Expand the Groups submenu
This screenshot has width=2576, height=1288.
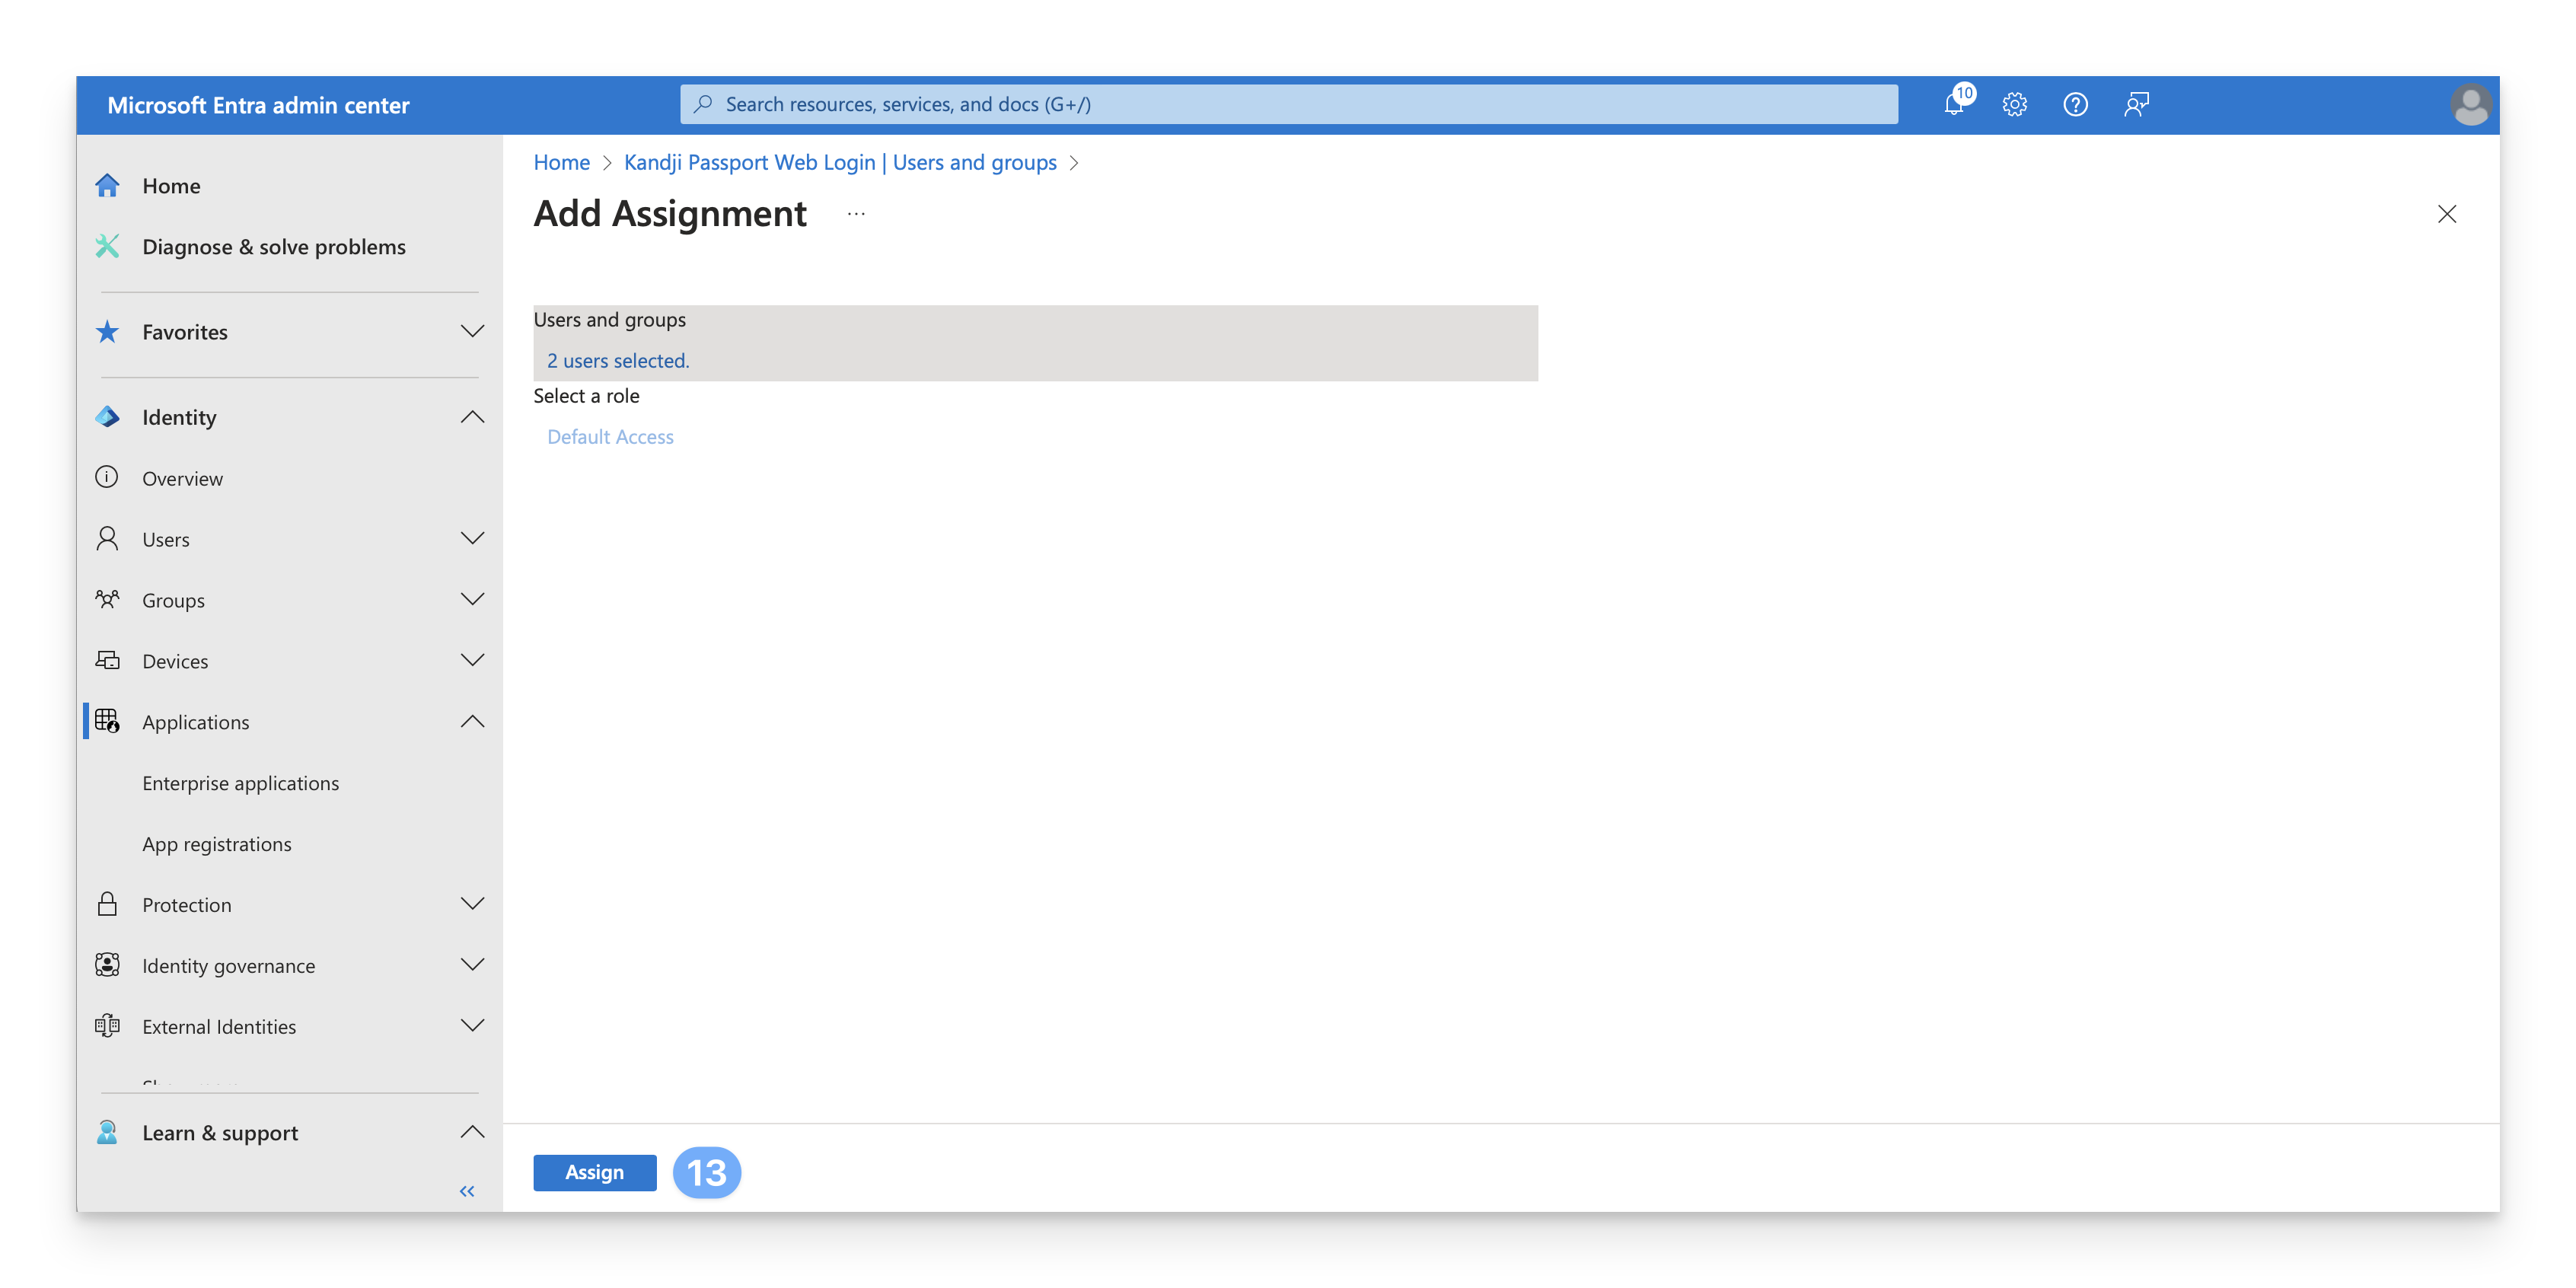(x=472, y=600)
